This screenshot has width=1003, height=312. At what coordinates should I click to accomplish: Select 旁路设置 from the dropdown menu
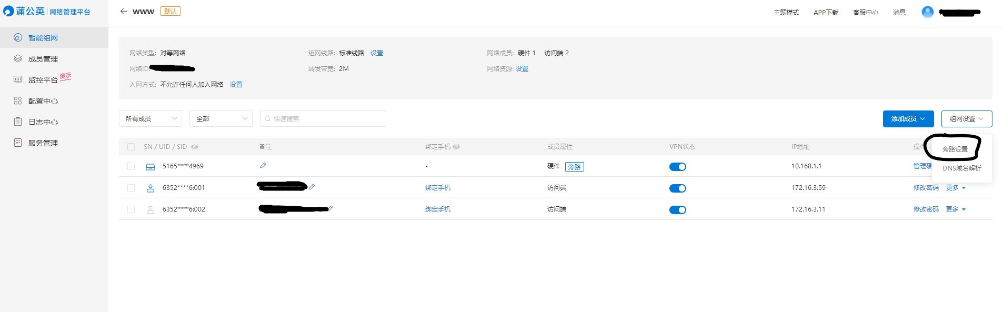pos(955,149)
